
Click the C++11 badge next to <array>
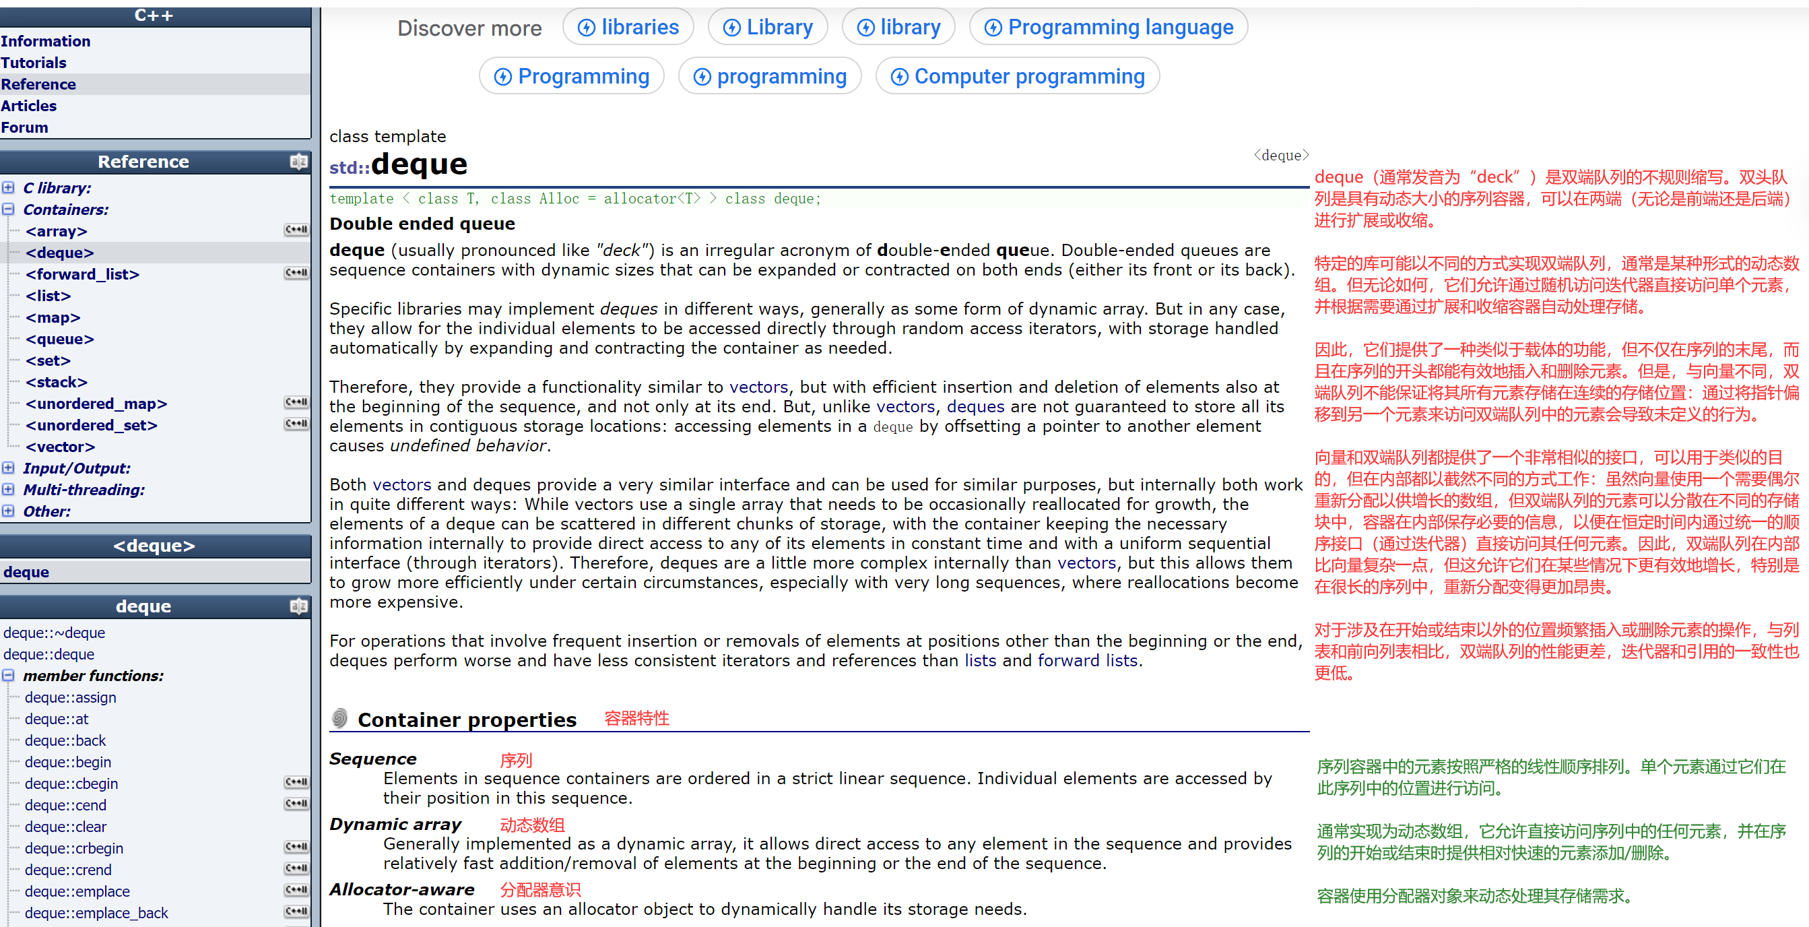(296, 230)
